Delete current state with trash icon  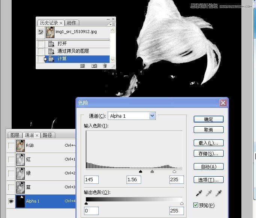pos(105,66)
